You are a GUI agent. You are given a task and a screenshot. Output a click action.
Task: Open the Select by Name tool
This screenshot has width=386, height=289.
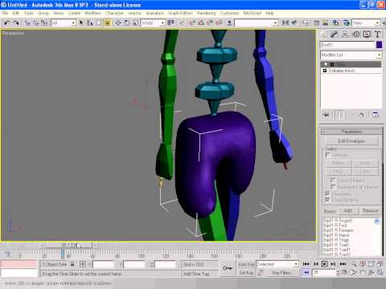[90, 23]
